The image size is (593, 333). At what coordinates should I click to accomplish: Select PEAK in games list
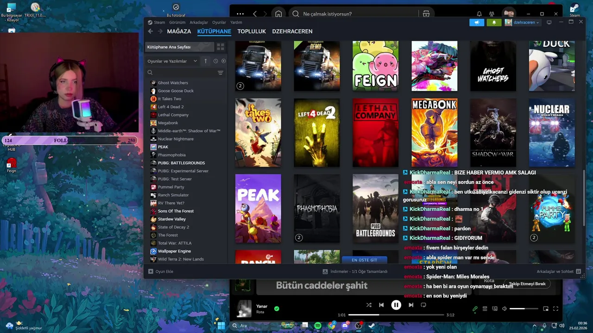[x=163, y=147]
